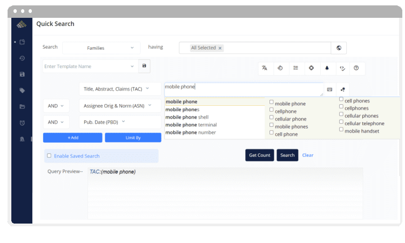
Task: Remove the All Selected tag
Action: [x=220, y=48]
